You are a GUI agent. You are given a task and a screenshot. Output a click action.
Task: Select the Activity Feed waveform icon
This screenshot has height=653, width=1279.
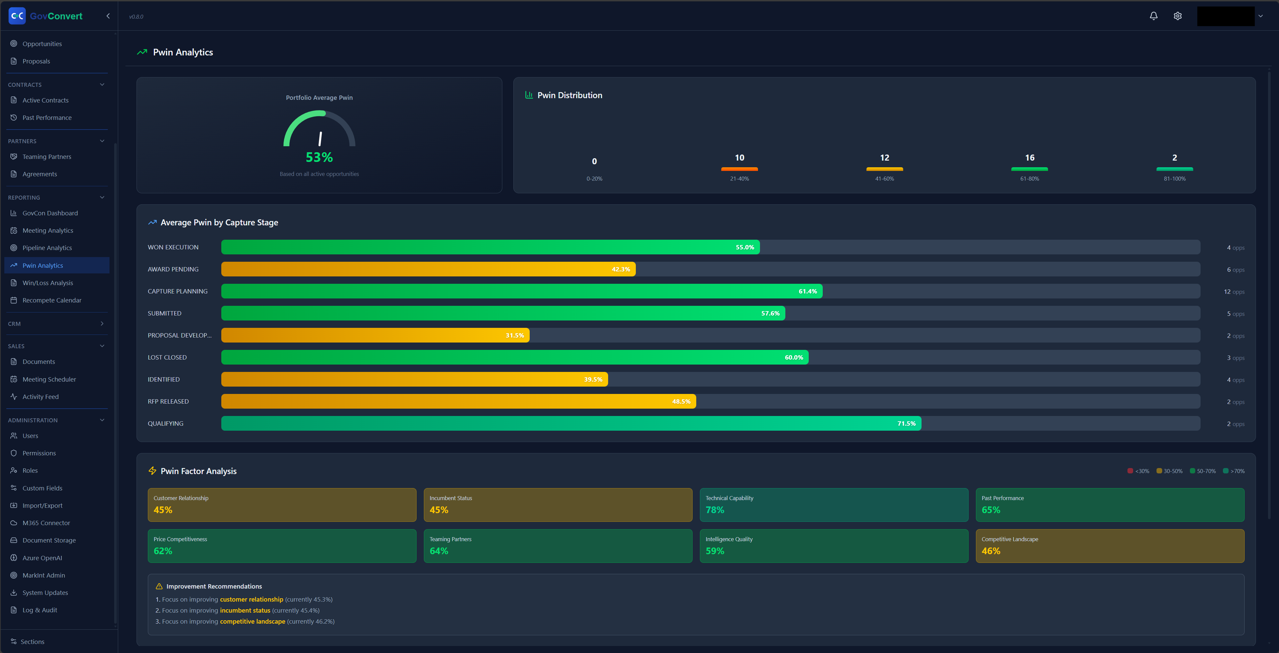tap(14, 396)
